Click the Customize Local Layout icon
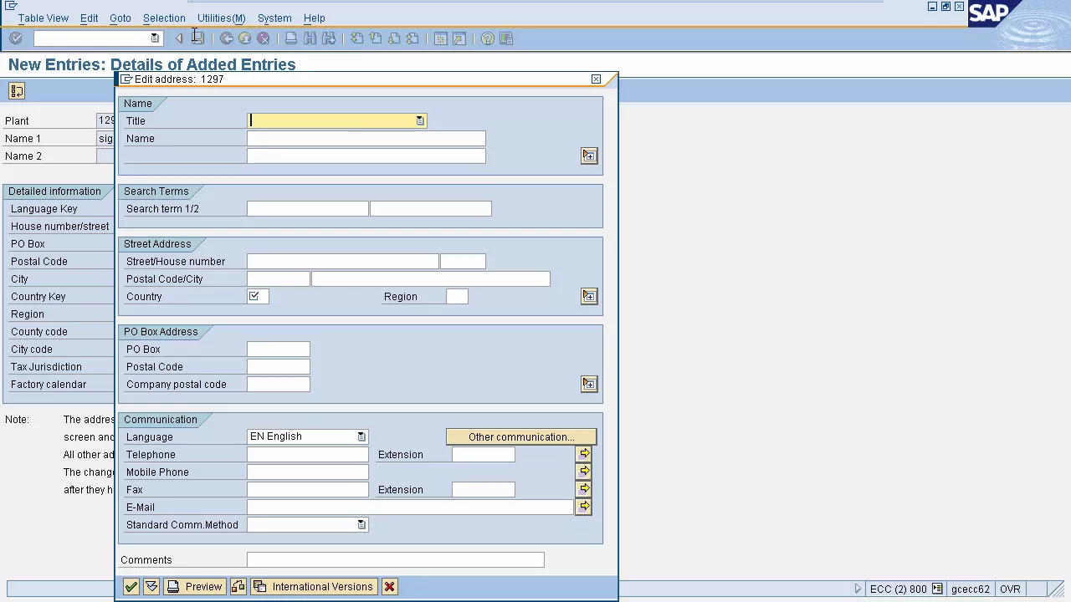 tap(505, 38)
